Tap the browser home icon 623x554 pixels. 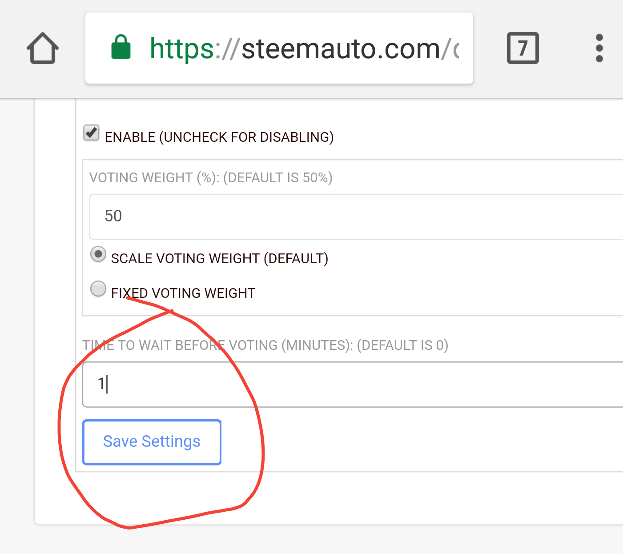tap(43, 48)
